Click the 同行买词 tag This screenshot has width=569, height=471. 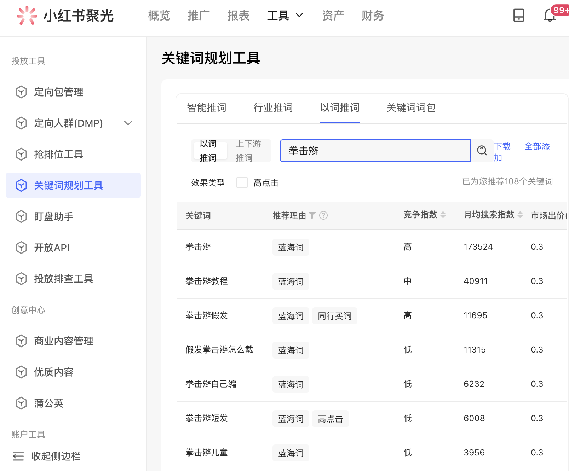pos(334,316)
